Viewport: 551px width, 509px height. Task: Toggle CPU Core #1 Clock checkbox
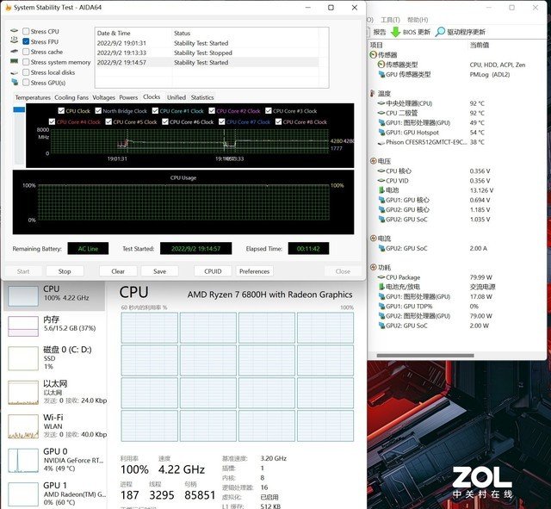point(155,111)
